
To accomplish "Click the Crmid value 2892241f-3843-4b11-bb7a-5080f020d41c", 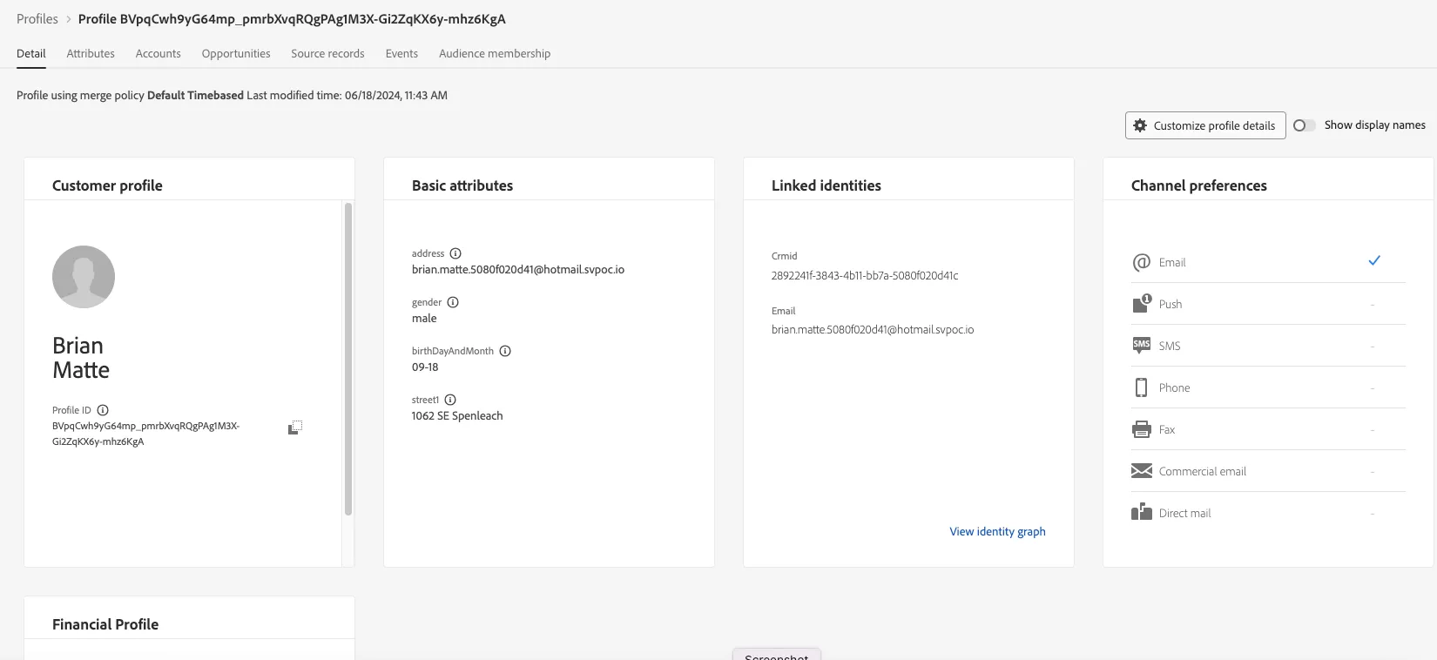I will [x=865, y=275].
